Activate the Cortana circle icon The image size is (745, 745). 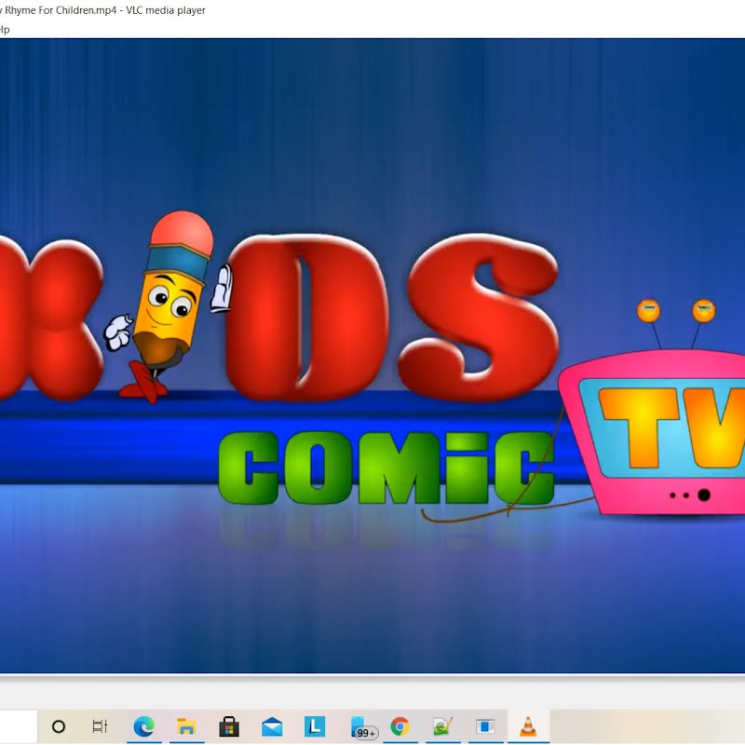point(59,726)
